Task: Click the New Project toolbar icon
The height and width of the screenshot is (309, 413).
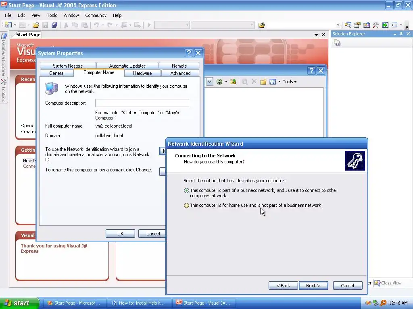Action: [x=8, y=25]
